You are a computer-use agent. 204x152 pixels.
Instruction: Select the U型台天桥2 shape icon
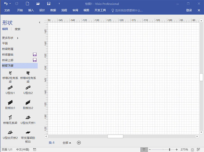click(10, 132)
